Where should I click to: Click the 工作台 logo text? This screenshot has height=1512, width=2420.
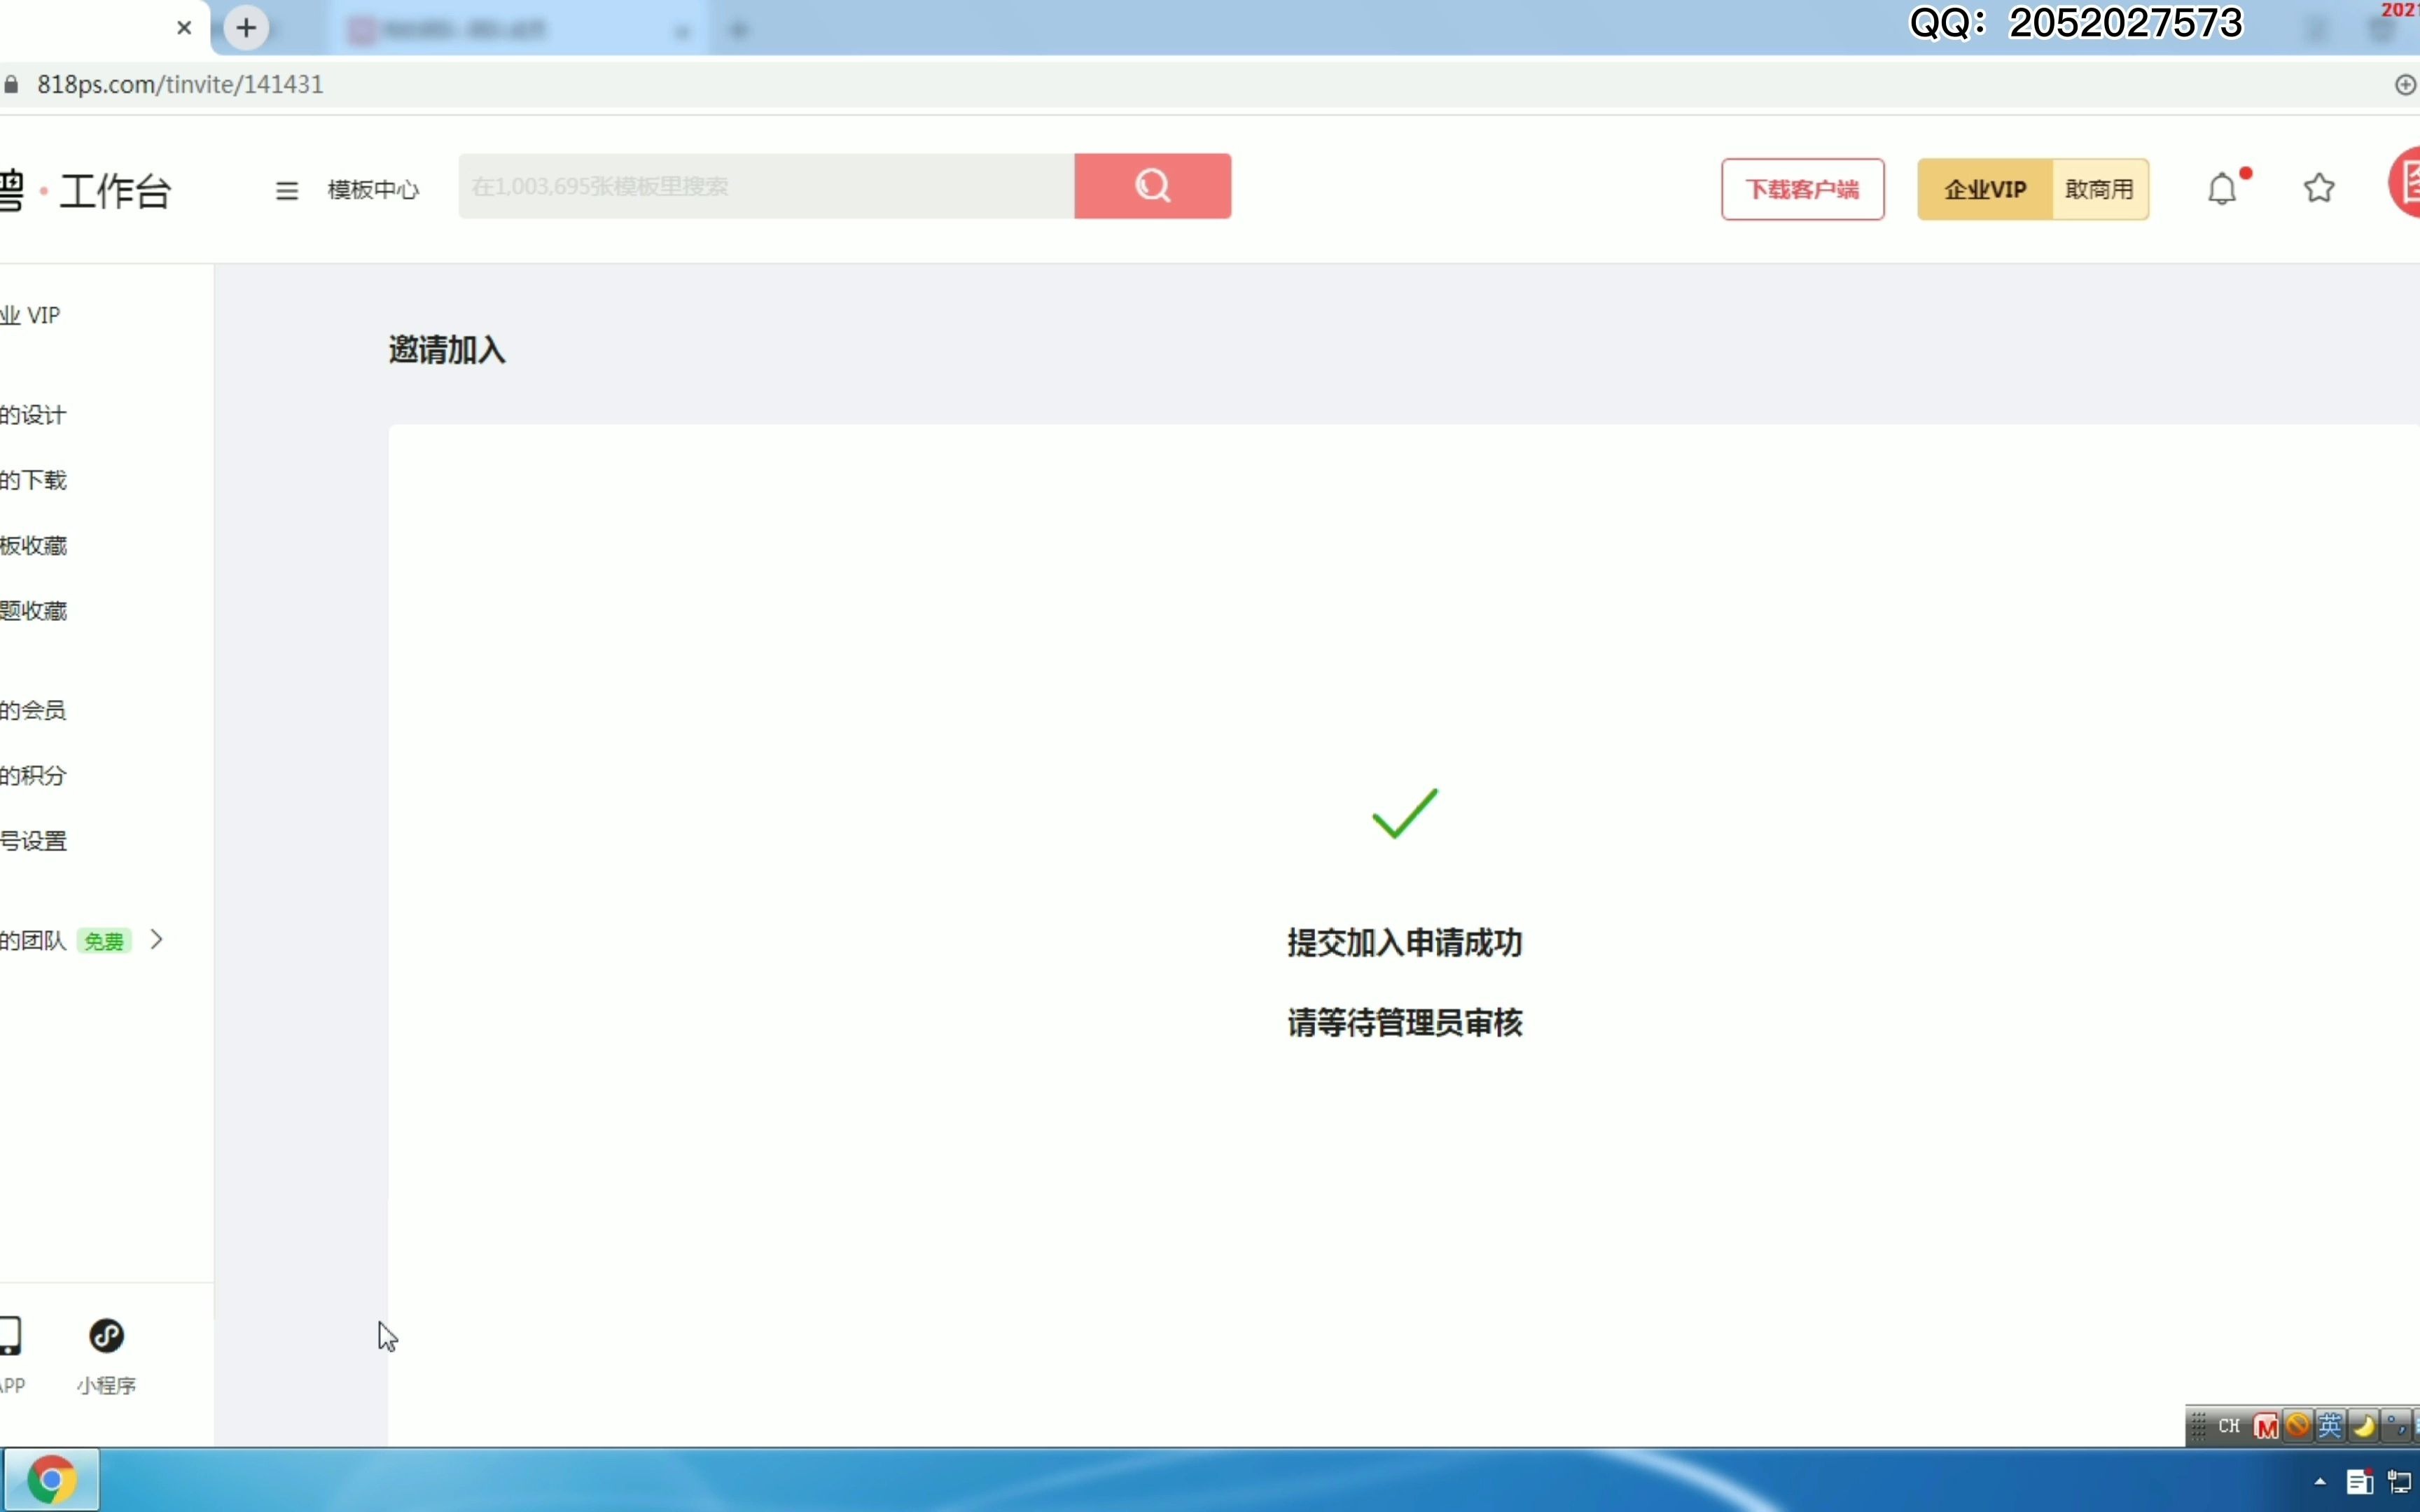point(116,191)
